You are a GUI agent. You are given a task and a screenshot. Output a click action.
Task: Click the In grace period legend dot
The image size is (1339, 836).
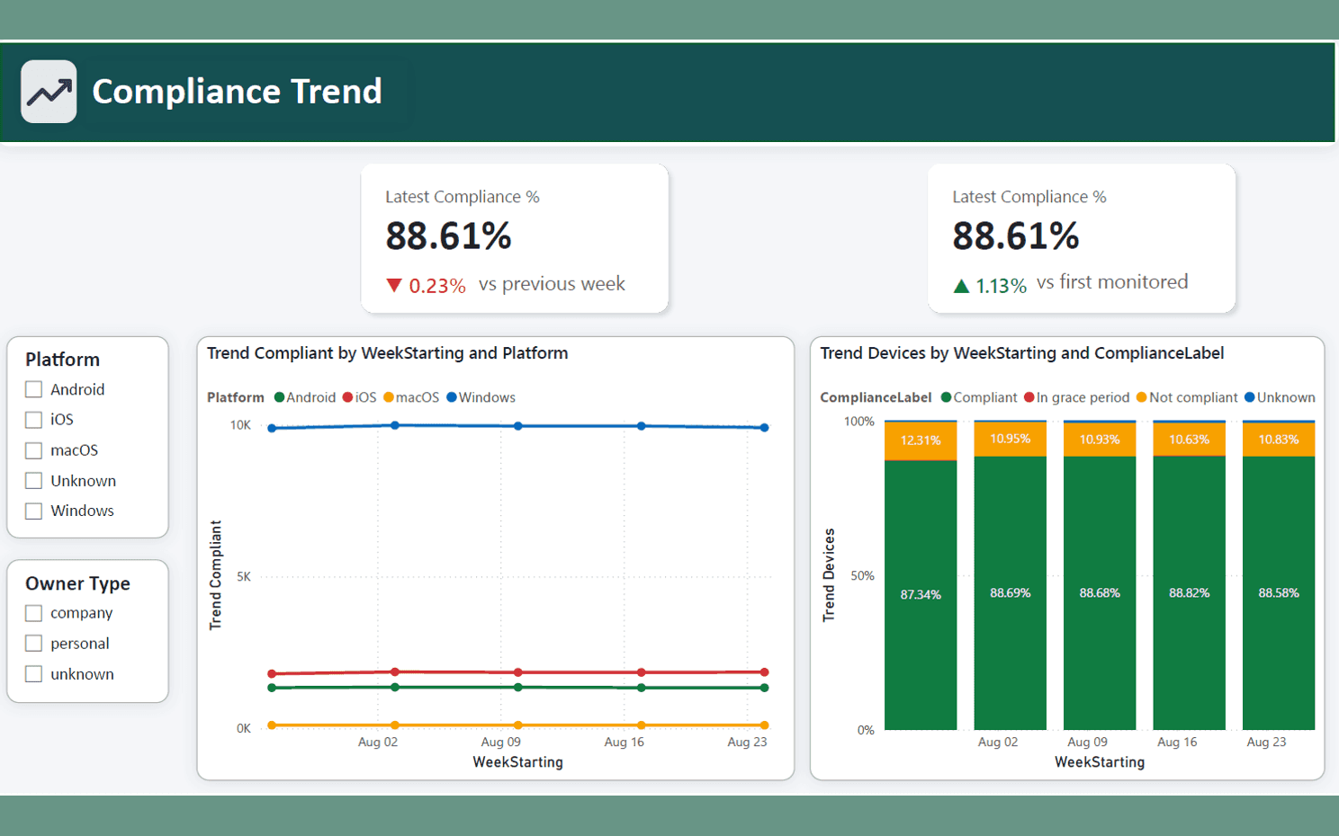click(x=1029, y=397)
